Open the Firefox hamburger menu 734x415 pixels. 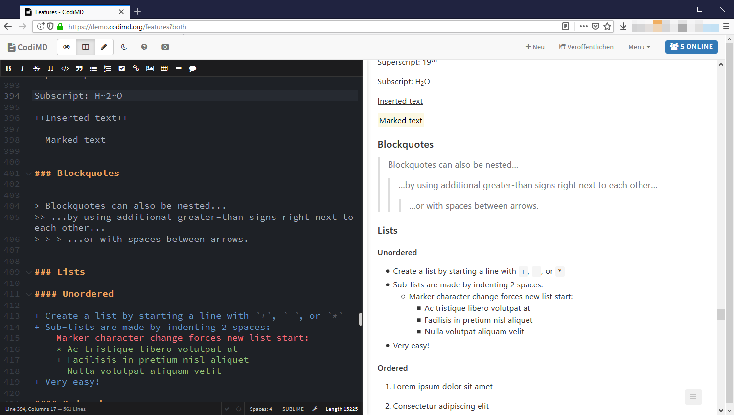pyautogui.click(x=727, y=26)
